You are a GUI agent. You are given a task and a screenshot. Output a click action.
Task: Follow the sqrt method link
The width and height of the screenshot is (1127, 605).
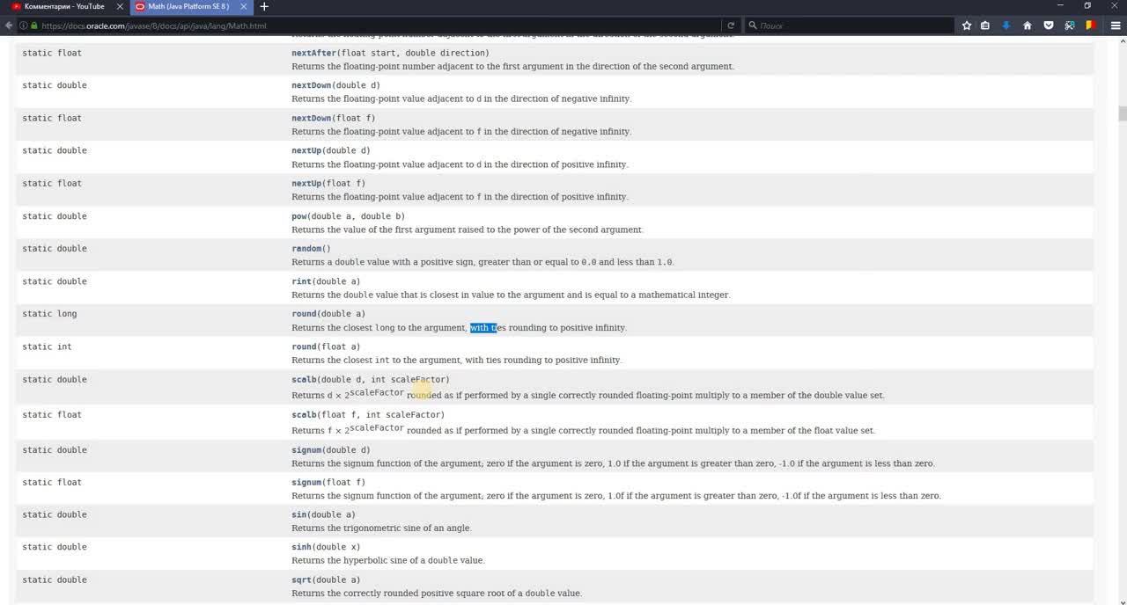click(x=301, y=580)
